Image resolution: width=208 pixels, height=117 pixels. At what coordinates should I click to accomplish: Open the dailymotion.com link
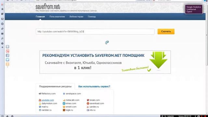point(49,103)
